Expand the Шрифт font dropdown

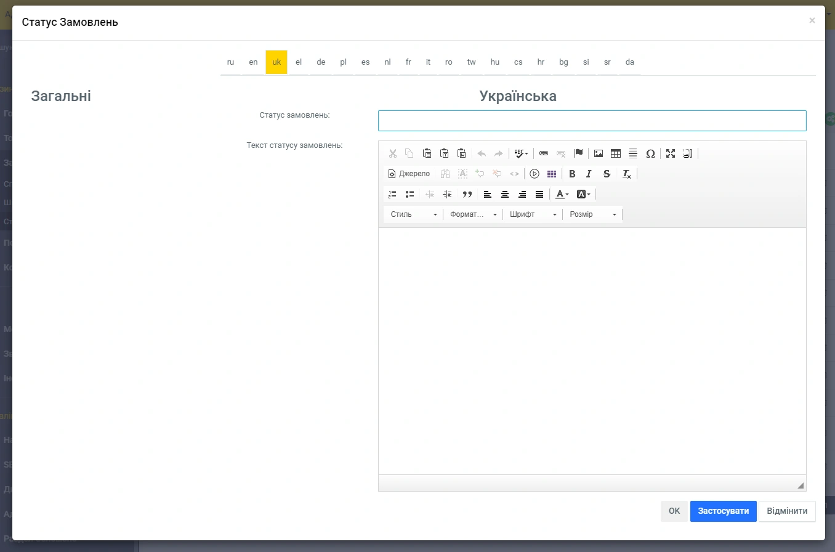(x=533, y=214)
